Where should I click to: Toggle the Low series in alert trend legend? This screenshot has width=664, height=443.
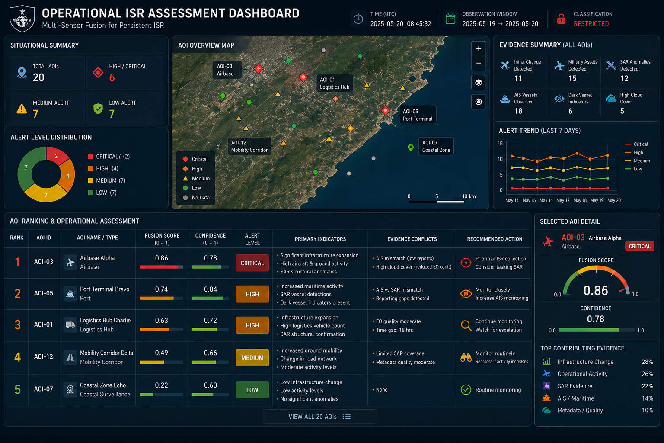point(633,169)
